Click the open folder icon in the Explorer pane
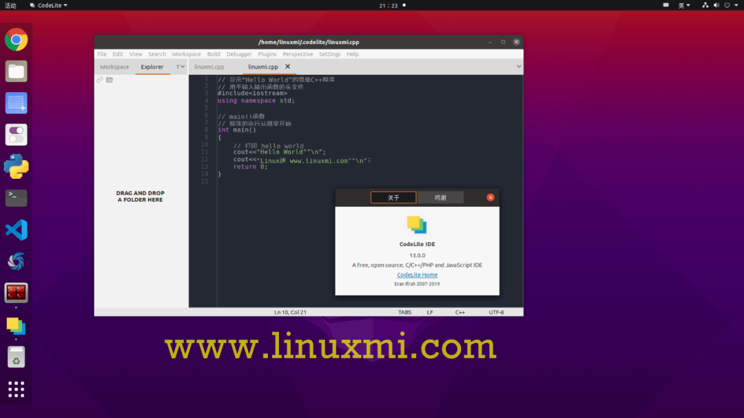The image size is (744, 418). click(110, 79)
